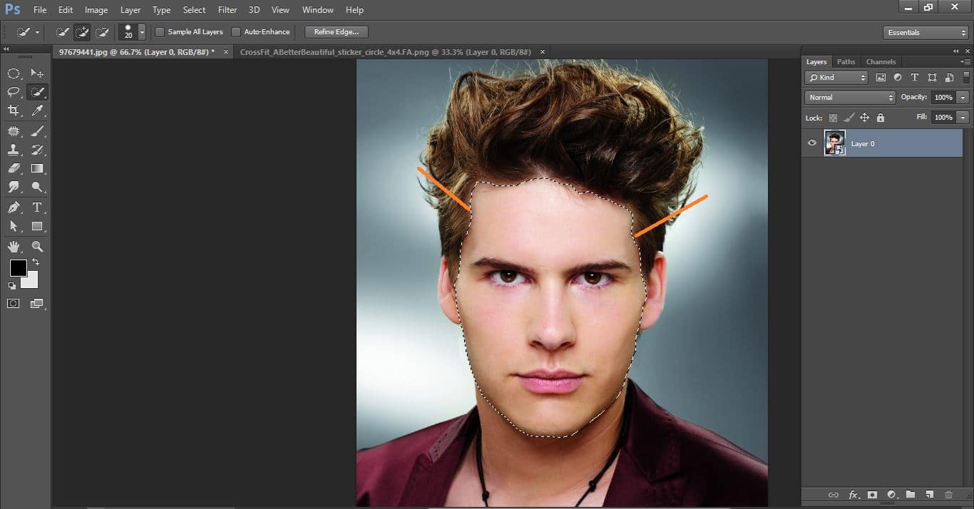Create a new adjustment layer
Image resolution: width=974 pixels, height=509 pixels.
click(892, 495)
